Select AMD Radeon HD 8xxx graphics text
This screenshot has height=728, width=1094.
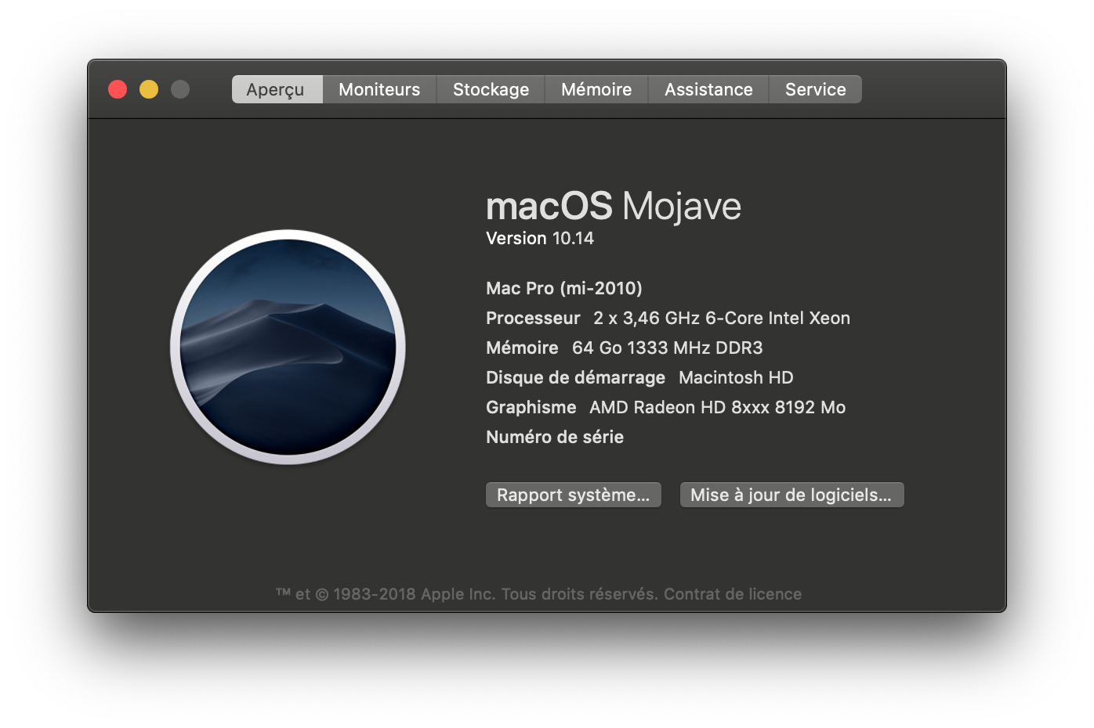(x=717, y=407)
